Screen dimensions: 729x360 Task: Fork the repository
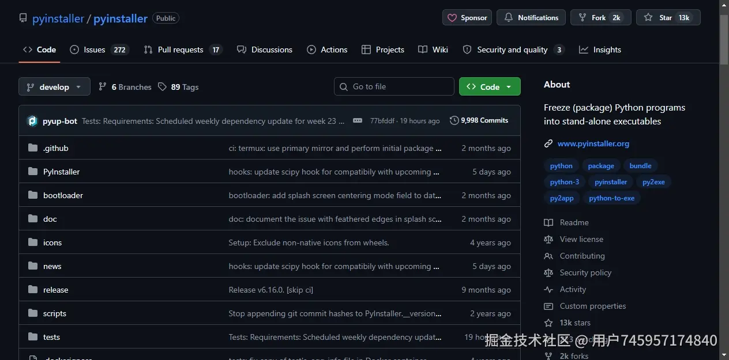(601, 18)
